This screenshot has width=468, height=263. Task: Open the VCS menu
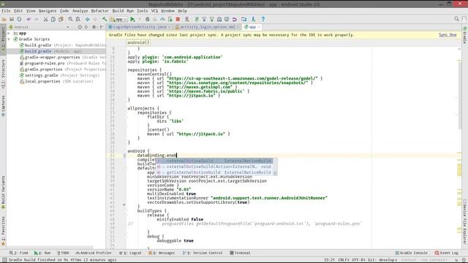[x=154, y=11]
